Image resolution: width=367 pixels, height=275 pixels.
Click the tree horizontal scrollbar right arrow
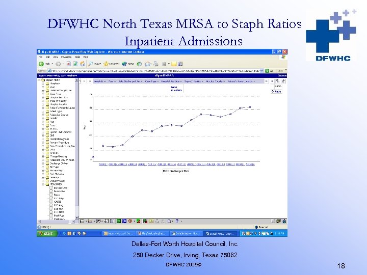73,221
